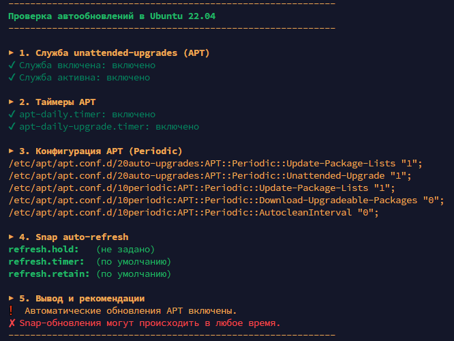Click the triangle marker before Snap auto-refresh

tap(12, 237)
